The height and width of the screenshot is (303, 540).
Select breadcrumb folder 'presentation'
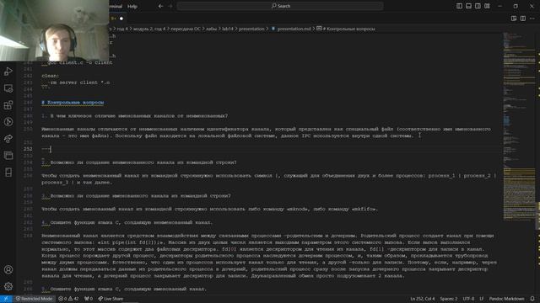251,29
